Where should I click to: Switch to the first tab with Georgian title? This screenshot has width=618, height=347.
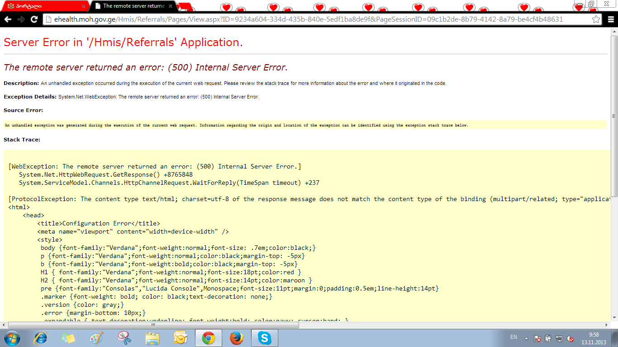coord(41,6)
